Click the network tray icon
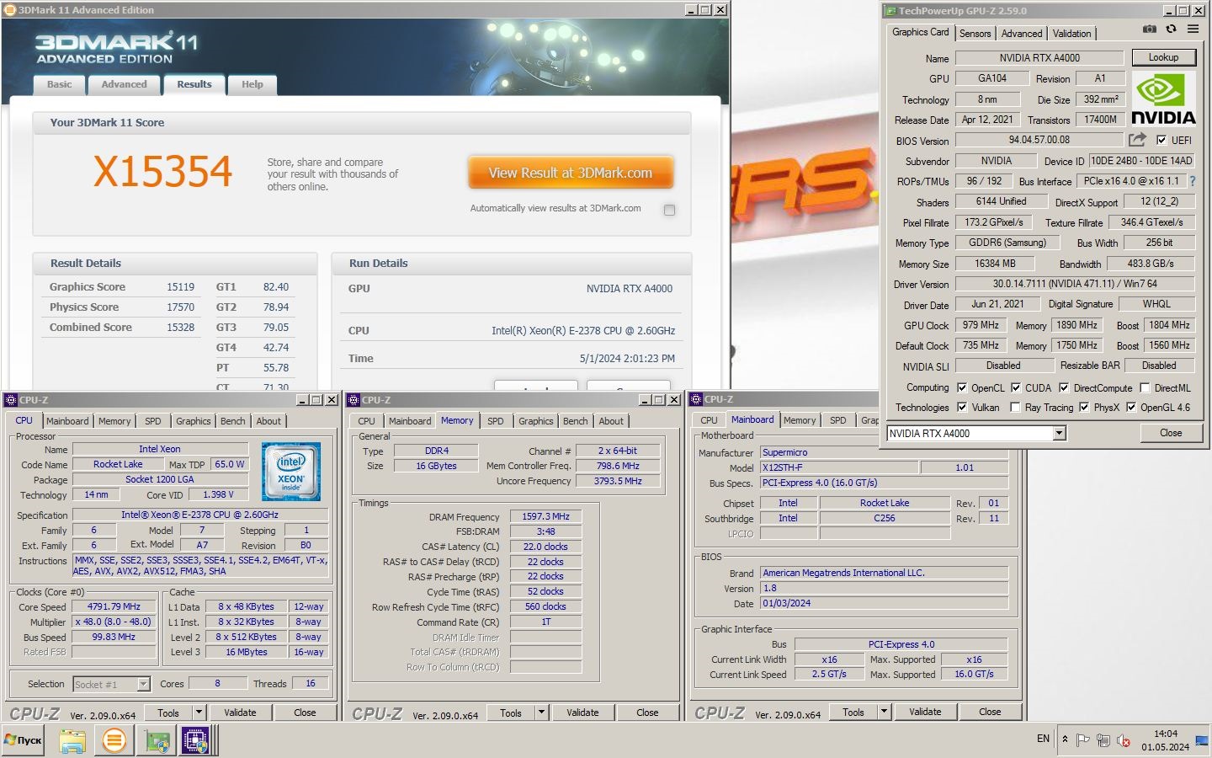Viewport: 1212px width, 758px height. 1103,740
